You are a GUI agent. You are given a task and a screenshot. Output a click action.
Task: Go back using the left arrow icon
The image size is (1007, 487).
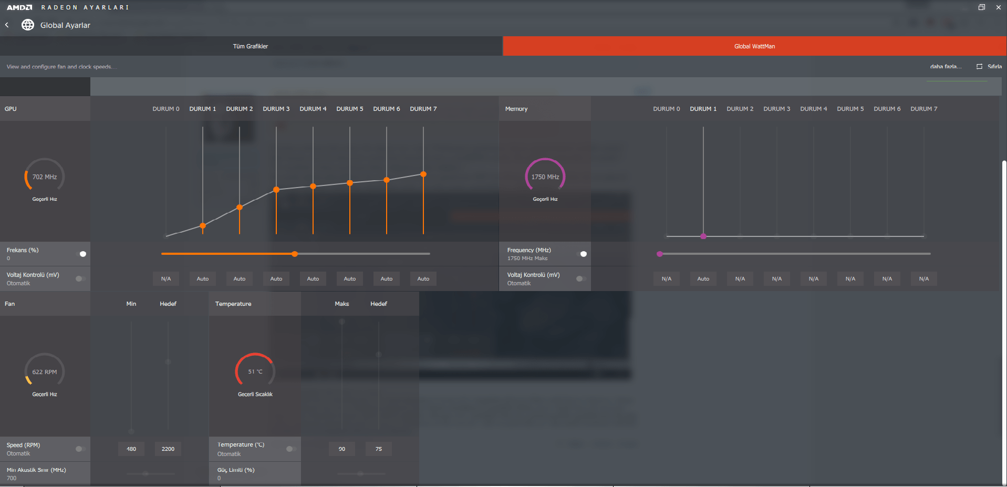[x=7, y=25]
